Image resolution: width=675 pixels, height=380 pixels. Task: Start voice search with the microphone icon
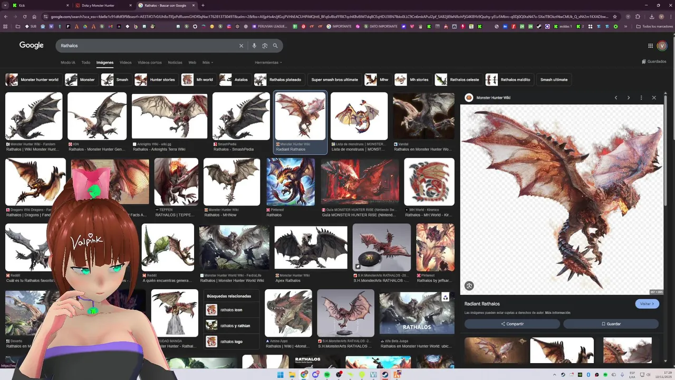tap(254, 46)
